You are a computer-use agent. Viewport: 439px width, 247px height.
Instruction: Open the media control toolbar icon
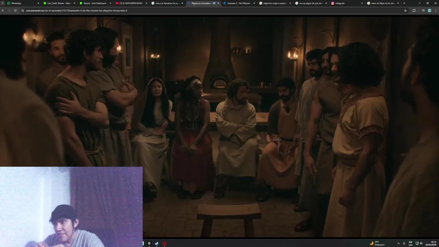click(x=423, y=11)
